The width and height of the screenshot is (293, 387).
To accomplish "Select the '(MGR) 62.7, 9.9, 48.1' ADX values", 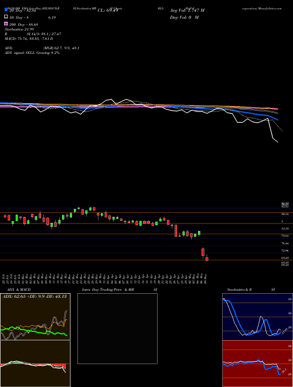I will [61, 48].
